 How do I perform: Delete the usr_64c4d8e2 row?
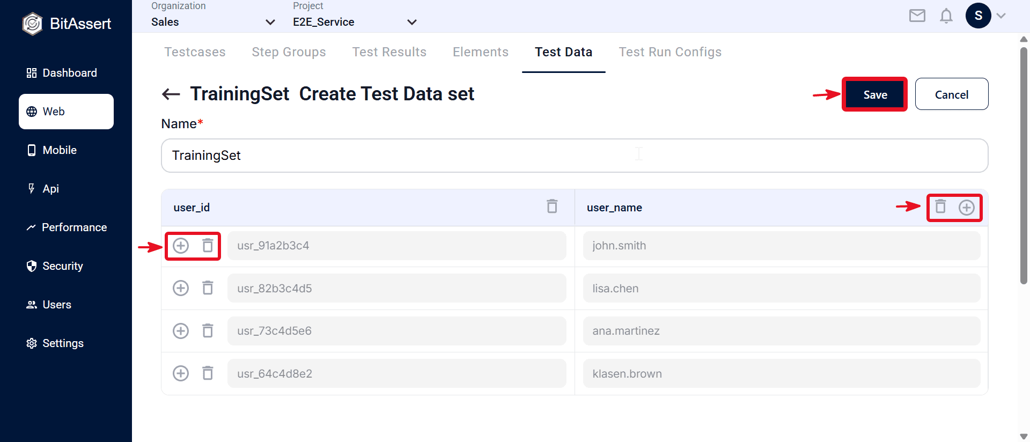[208, 373]
